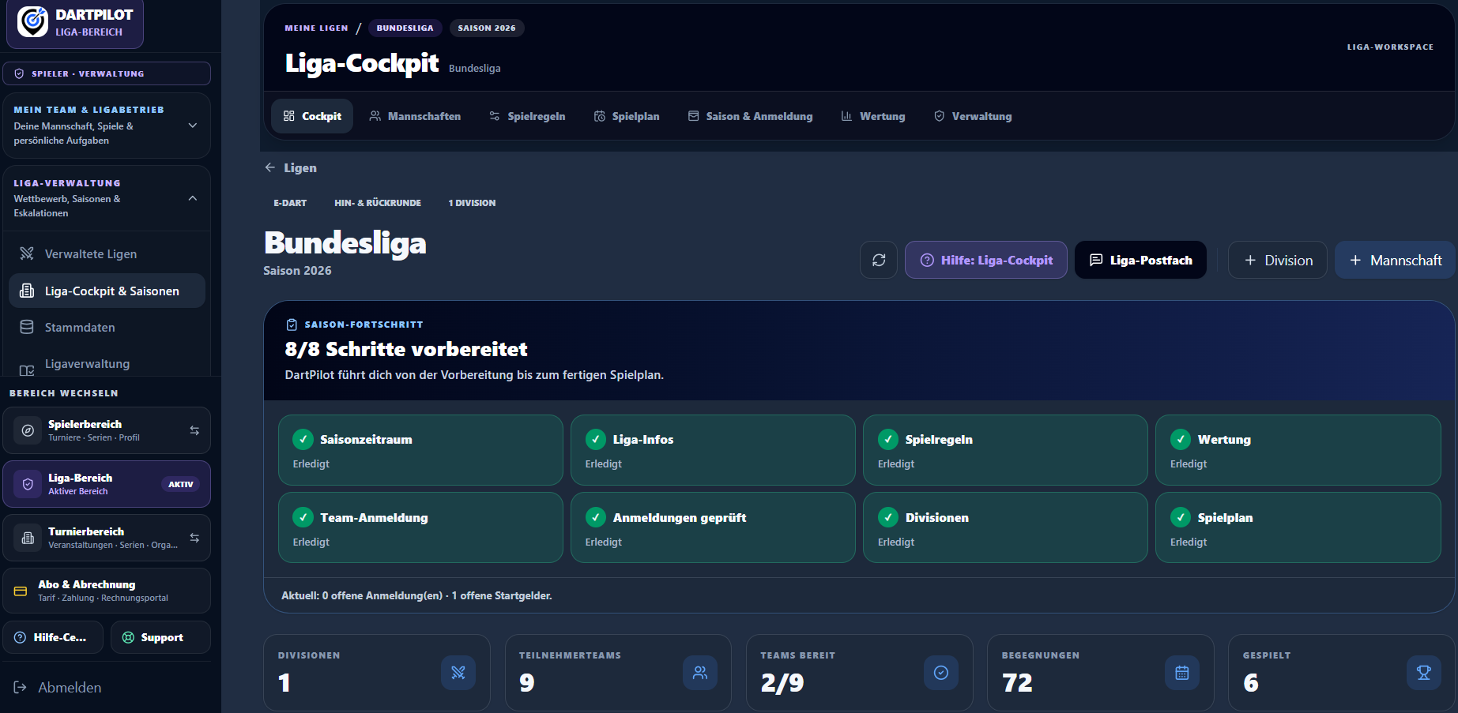Image resolution: width=1458 pixels, height=713 pixels.
Task: Click the checkmark circle icon in Teams bereit card
Action: click(941, 673)
